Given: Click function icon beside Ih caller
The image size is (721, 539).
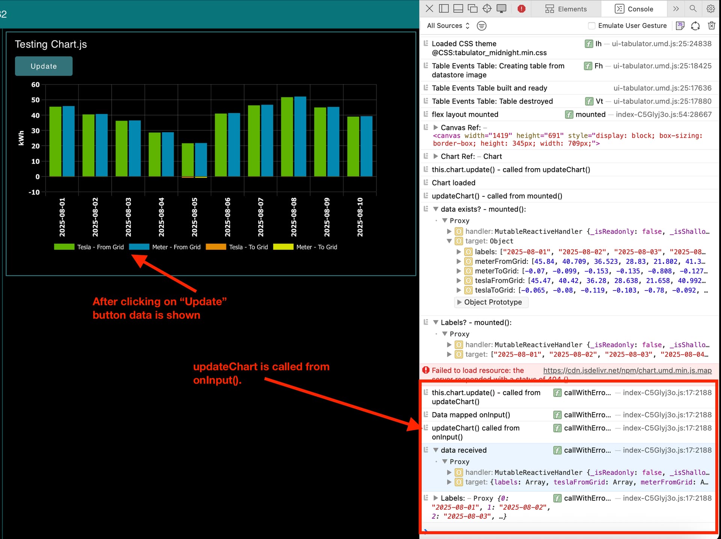Looking at the screenshot, I should (589, 44).
